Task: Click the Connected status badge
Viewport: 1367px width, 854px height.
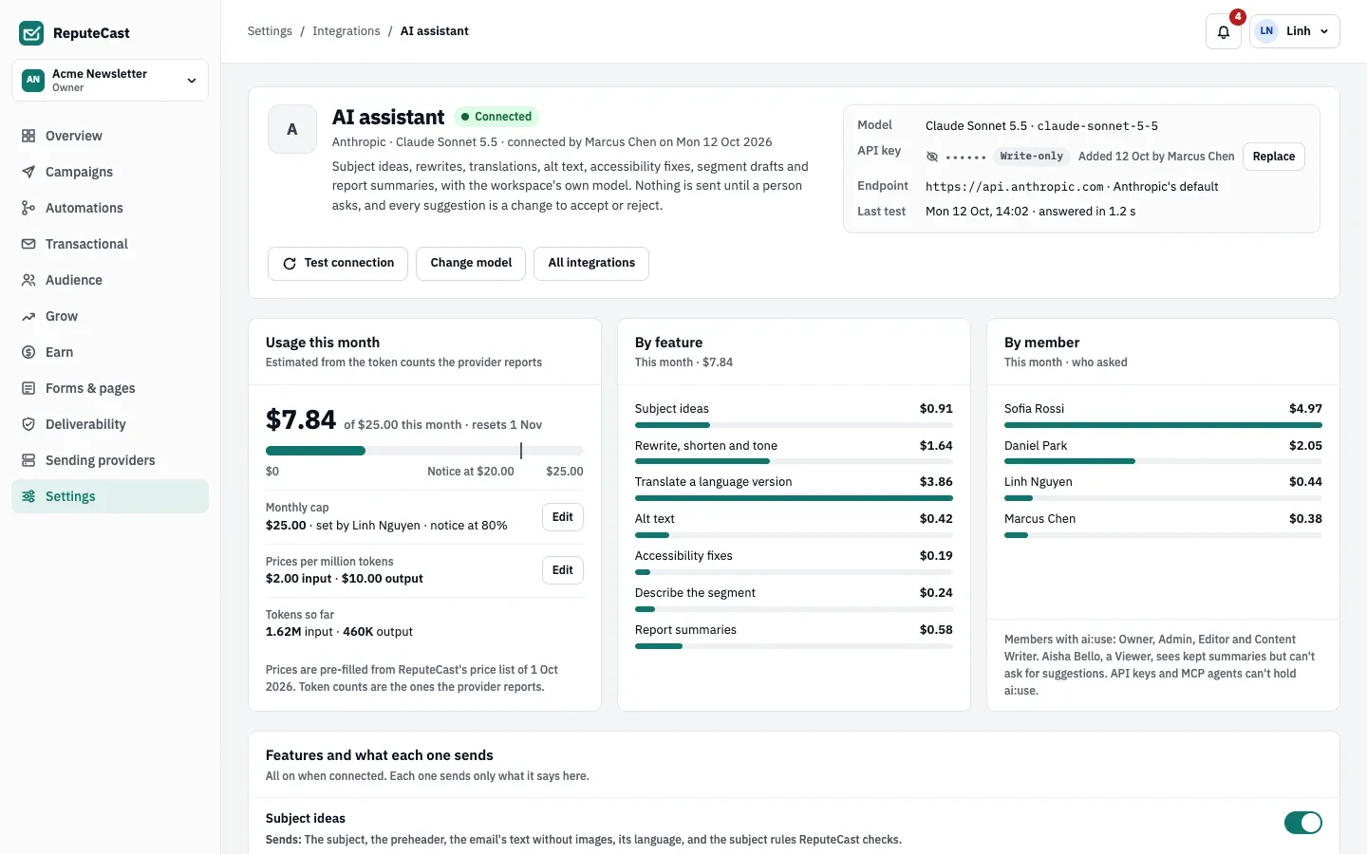Action: [496, 117]
